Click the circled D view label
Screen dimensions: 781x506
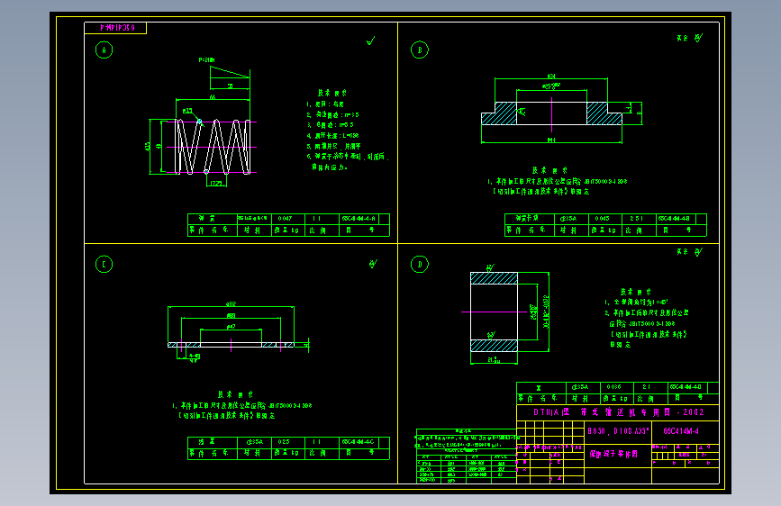click(x=420, y=264)
